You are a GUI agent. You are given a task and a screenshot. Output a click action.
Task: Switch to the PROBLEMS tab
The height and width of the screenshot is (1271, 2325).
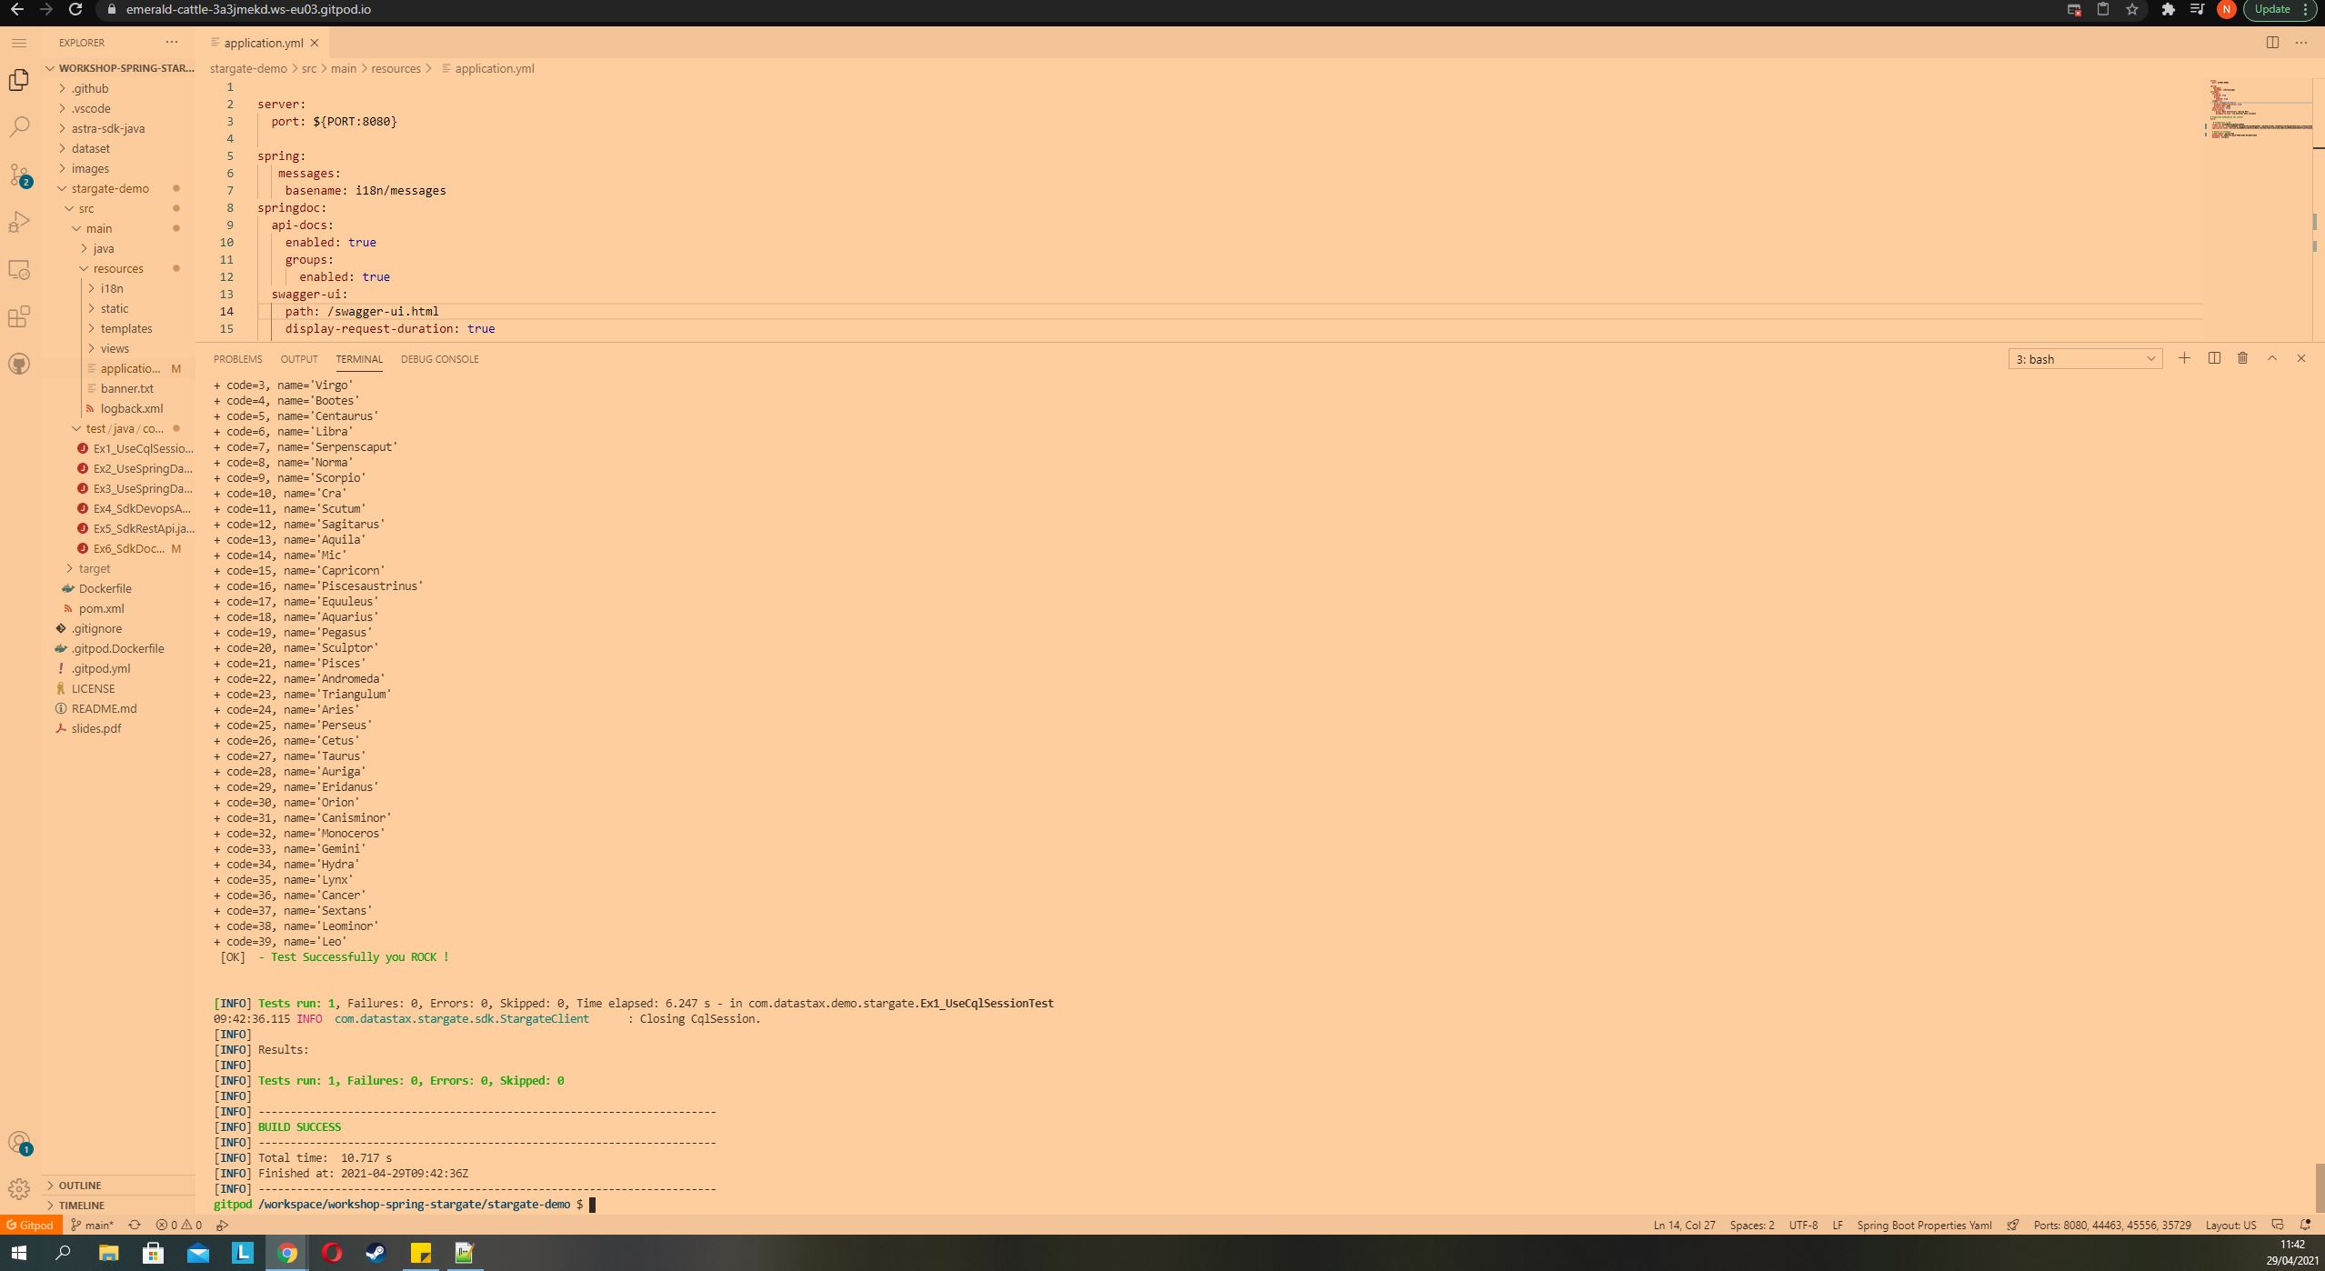coord(237,359)
